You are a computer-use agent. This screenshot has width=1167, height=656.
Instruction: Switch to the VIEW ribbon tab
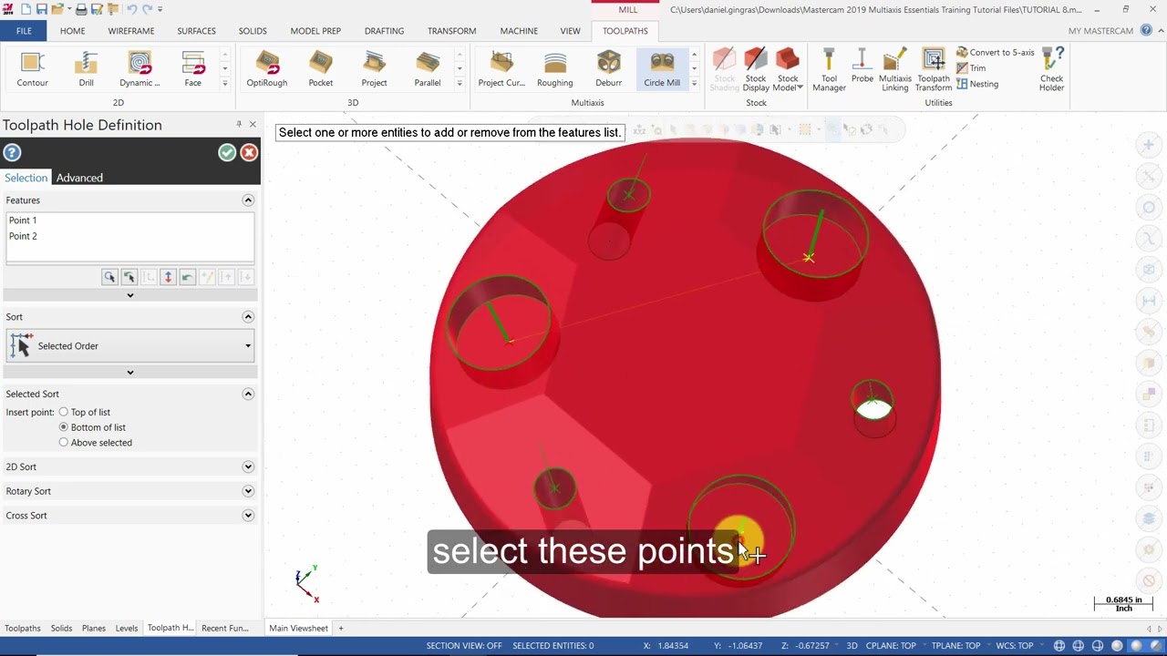(x=570, y=31)
